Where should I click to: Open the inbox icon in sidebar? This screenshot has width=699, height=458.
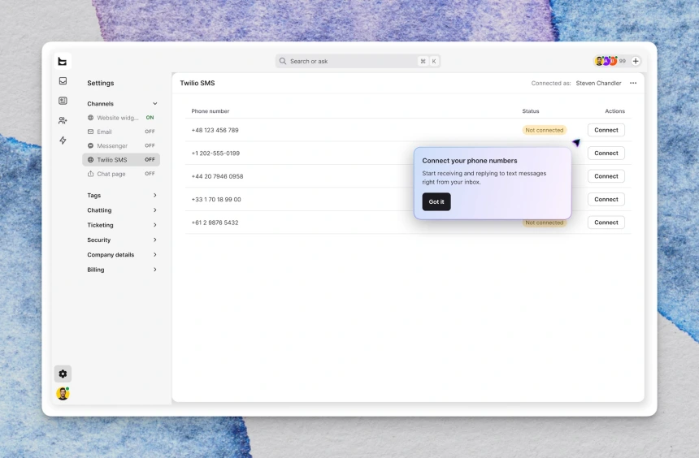point(63,80)
